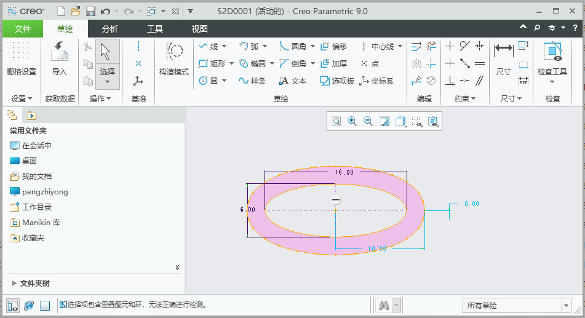Image resolution: width=585 pixels, height=318 pixels.
Task: Select the Fillet tool (圆角)
Action: tap(293, 46)
